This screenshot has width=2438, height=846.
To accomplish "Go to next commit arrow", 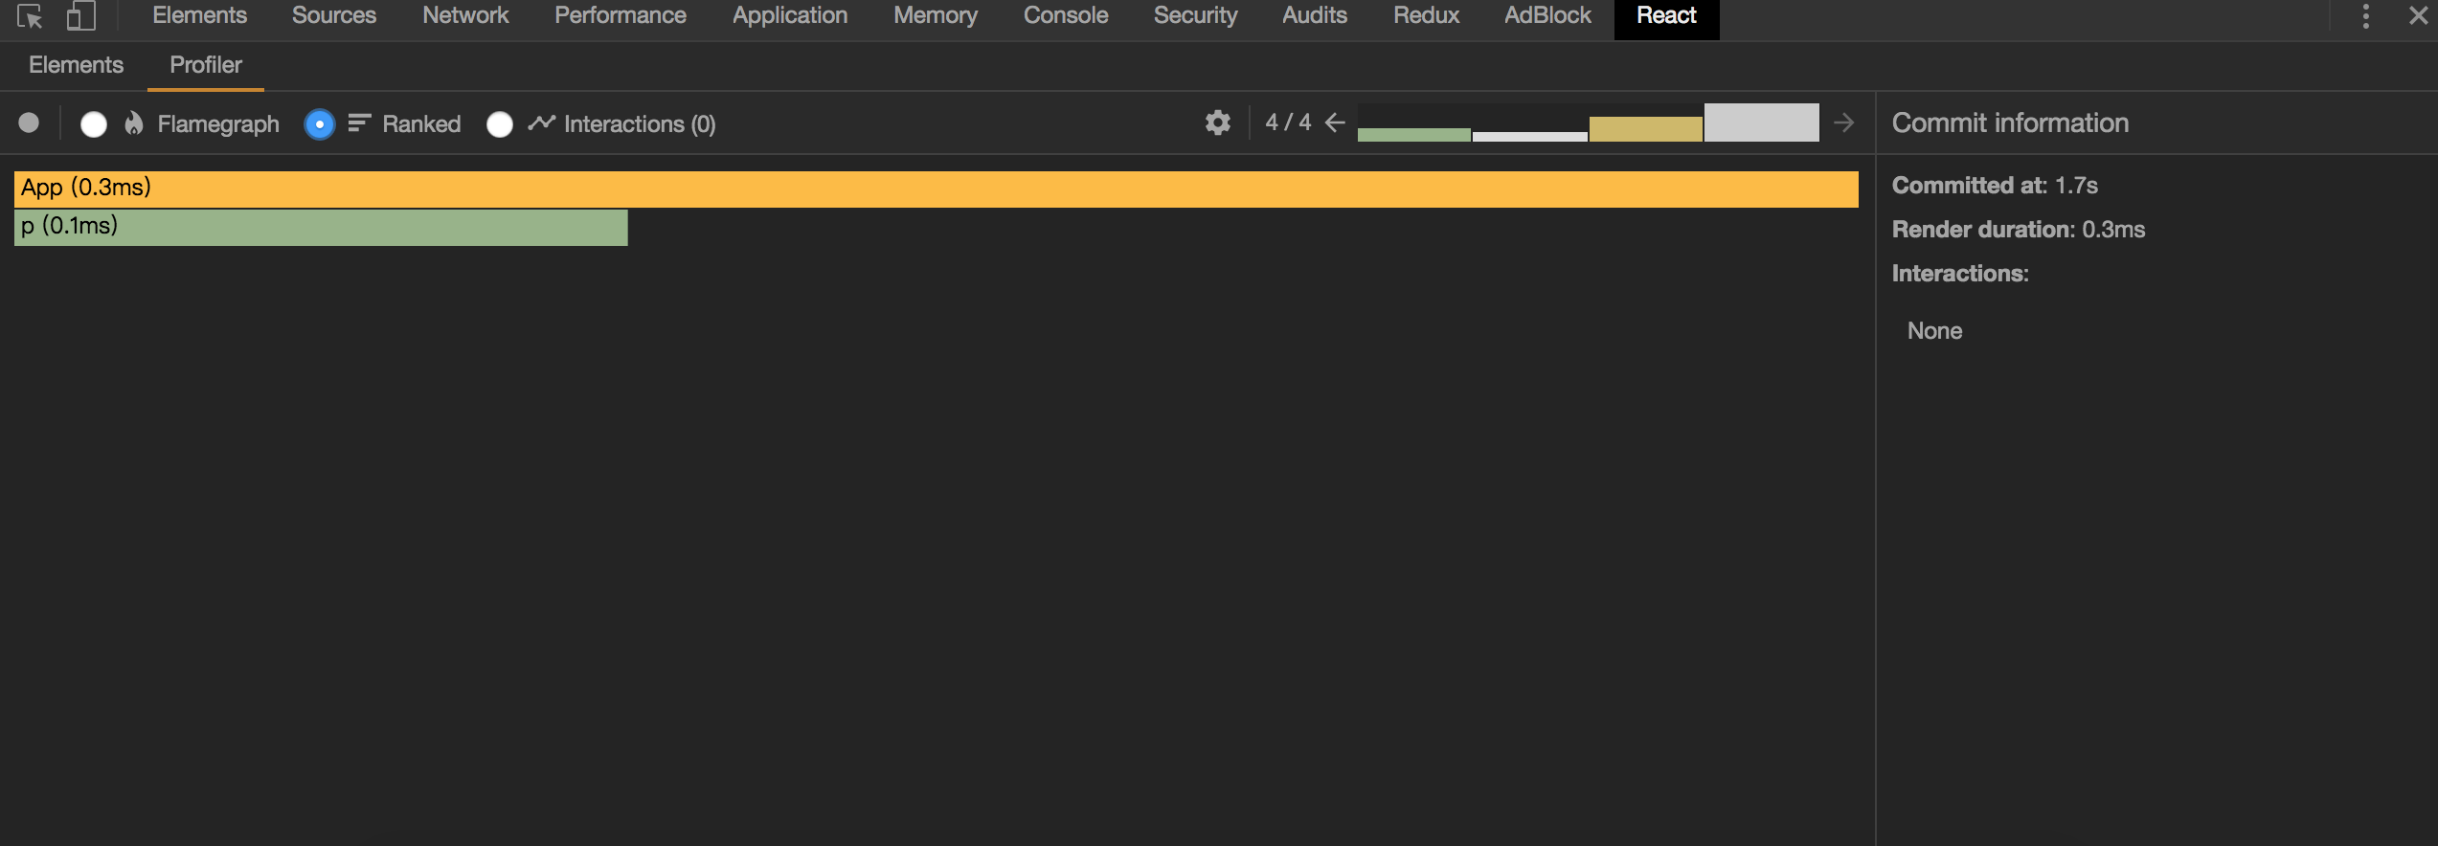I will click(x=1843, y=122).
